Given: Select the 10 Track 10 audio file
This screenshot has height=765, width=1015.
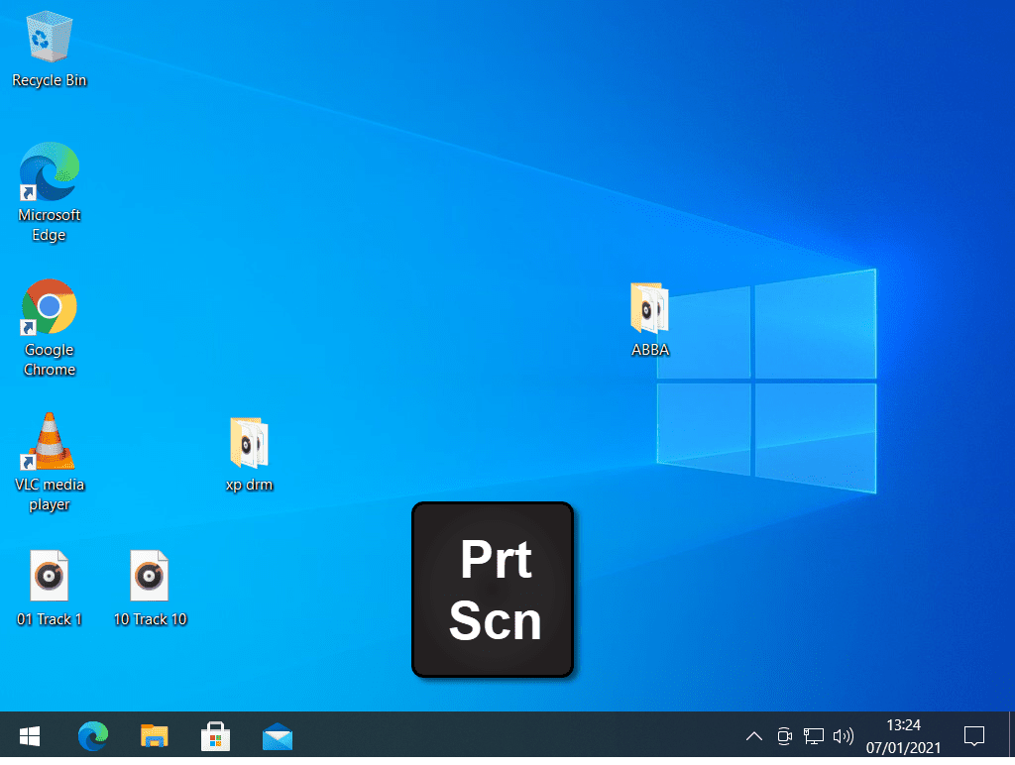Looking at the screenshot, I should (x=150, y=575).
